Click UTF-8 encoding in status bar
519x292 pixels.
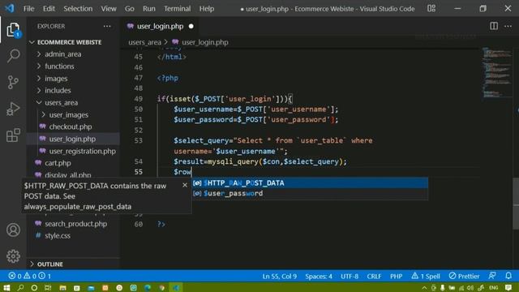click(x=350, y=276)
